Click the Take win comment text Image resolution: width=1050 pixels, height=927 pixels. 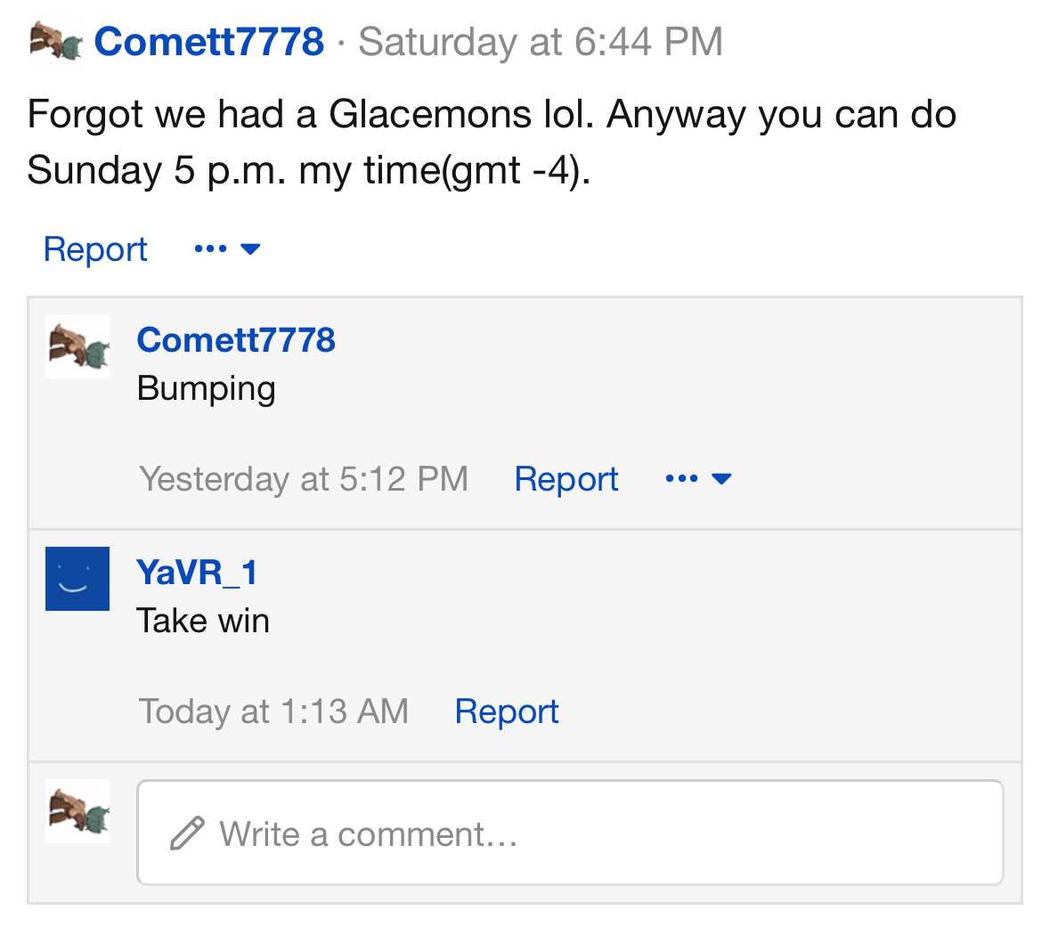tap(203, 621)
